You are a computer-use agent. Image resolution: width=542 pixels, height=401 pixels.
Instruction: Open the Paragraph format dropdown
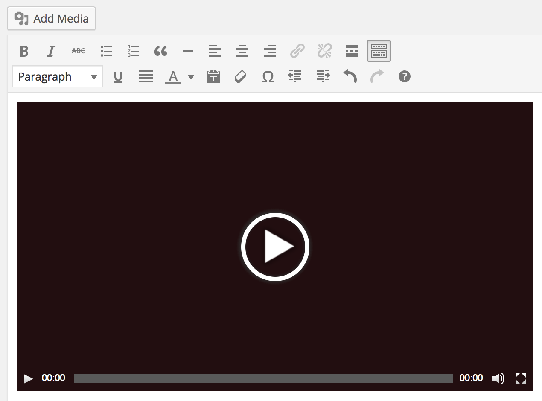(x=58, y=77)
